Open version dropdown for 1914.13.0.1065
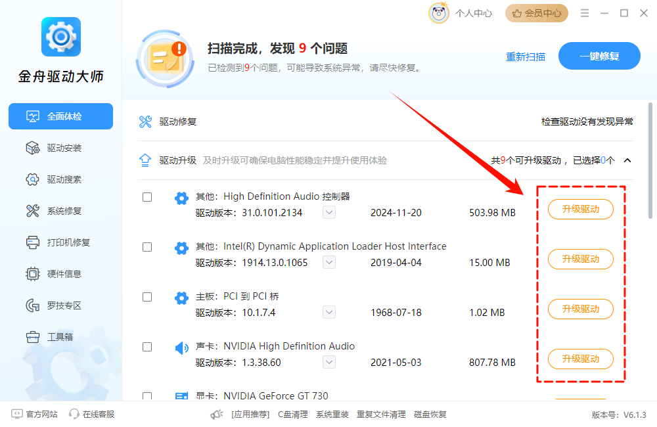This screenshot has width=657, height=427. point(329,262)
